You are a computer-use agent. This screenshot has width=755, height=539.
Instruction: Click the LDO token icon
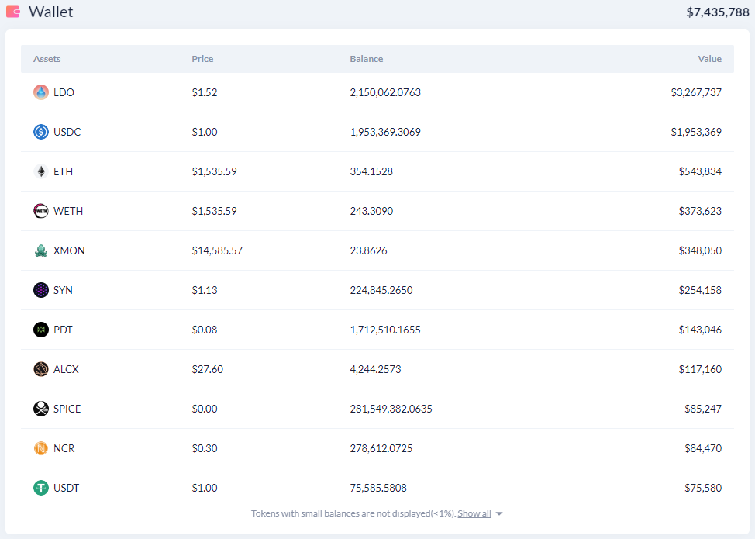41,92
